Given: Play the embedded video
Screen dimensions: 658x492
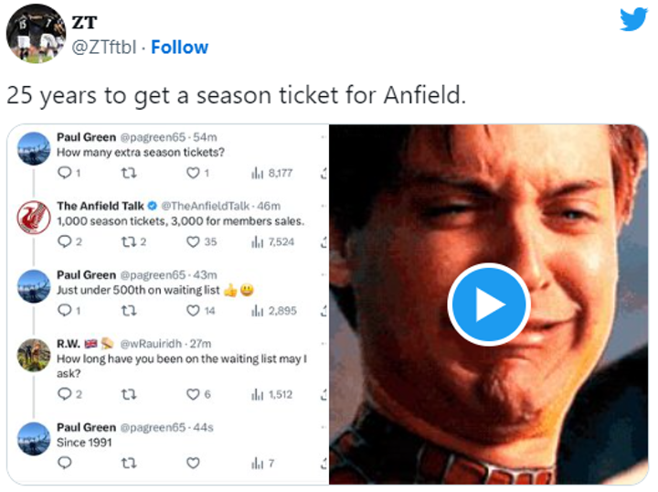Looking at the screenshot, I should pyautogui.click(x=488, y=305).
